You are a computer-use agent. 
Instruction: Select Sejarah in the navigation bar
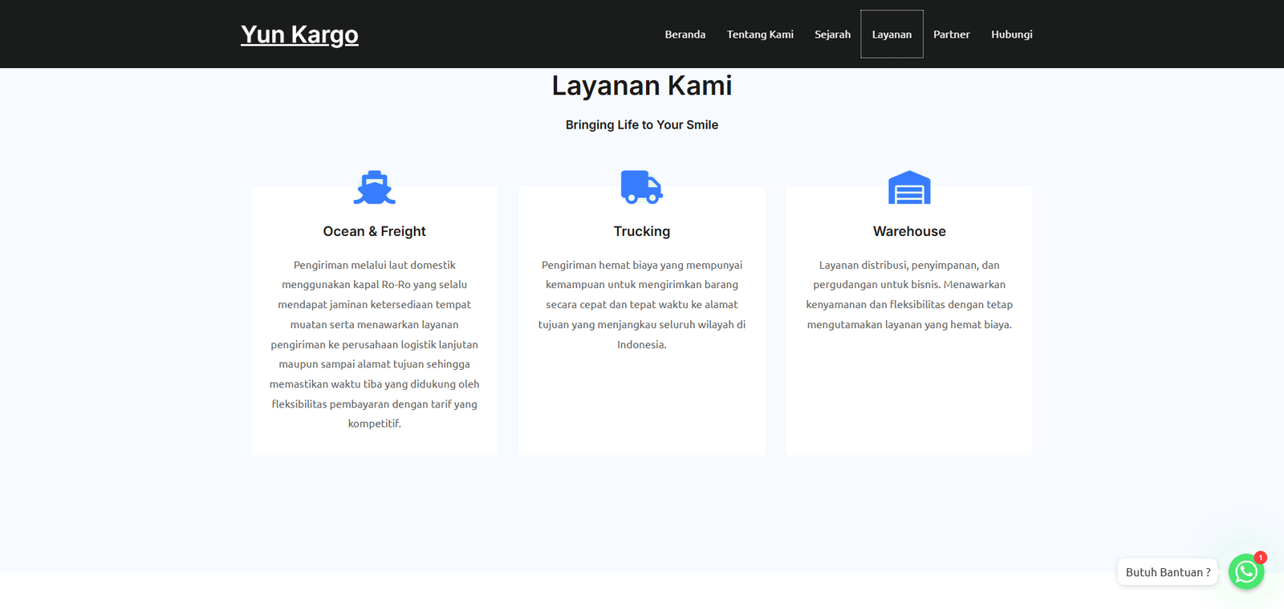coord(832,35)
